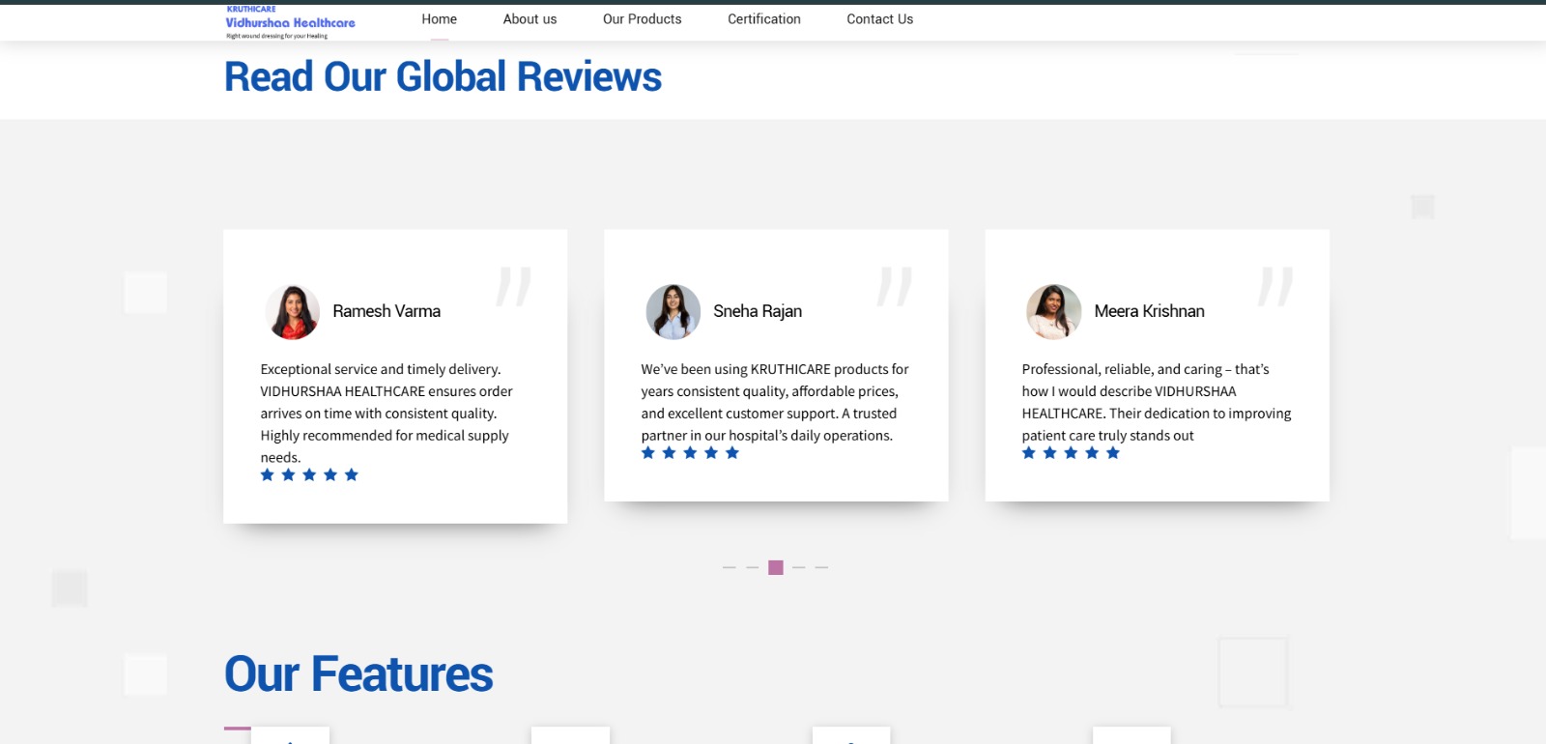Viewport: 1546px width, 744px height.
Task: Click the first star in Sneha Rajan's rating
Action: coord(648,453)
